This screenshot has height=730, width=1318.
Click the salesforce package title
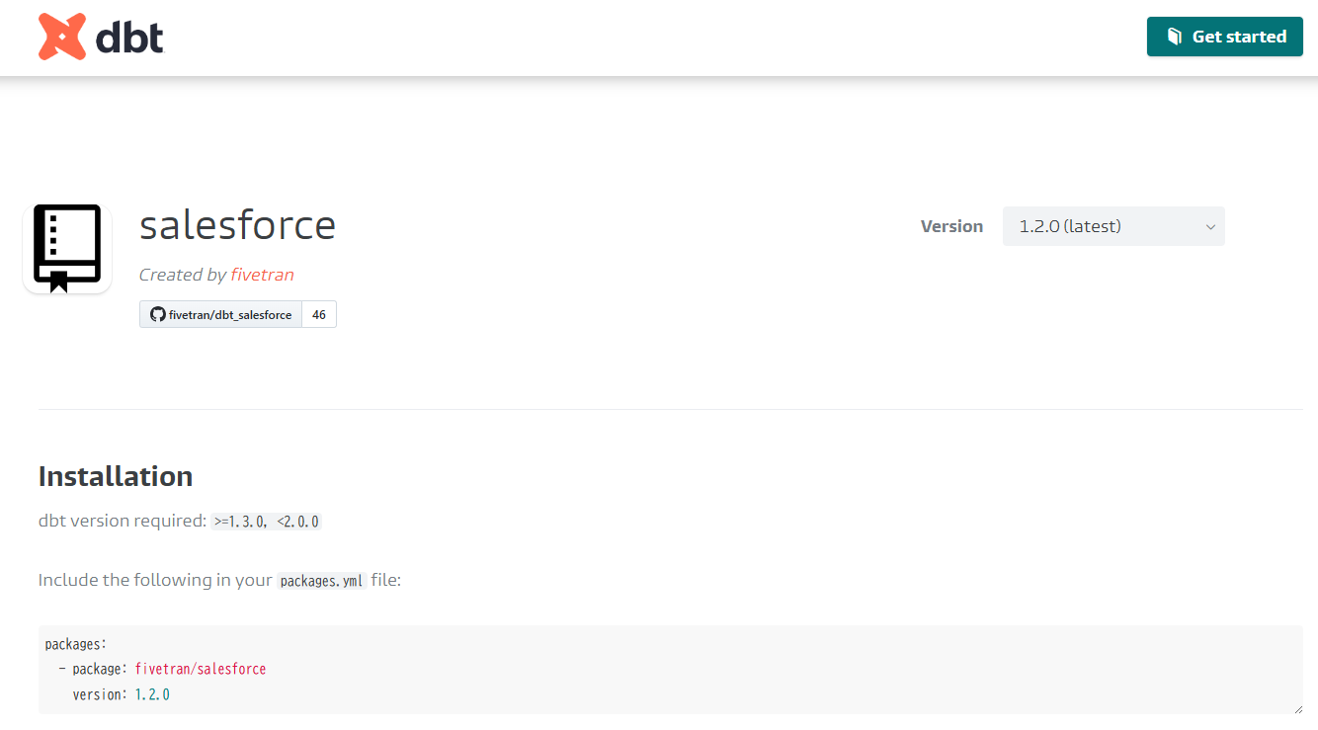[237, 225]
